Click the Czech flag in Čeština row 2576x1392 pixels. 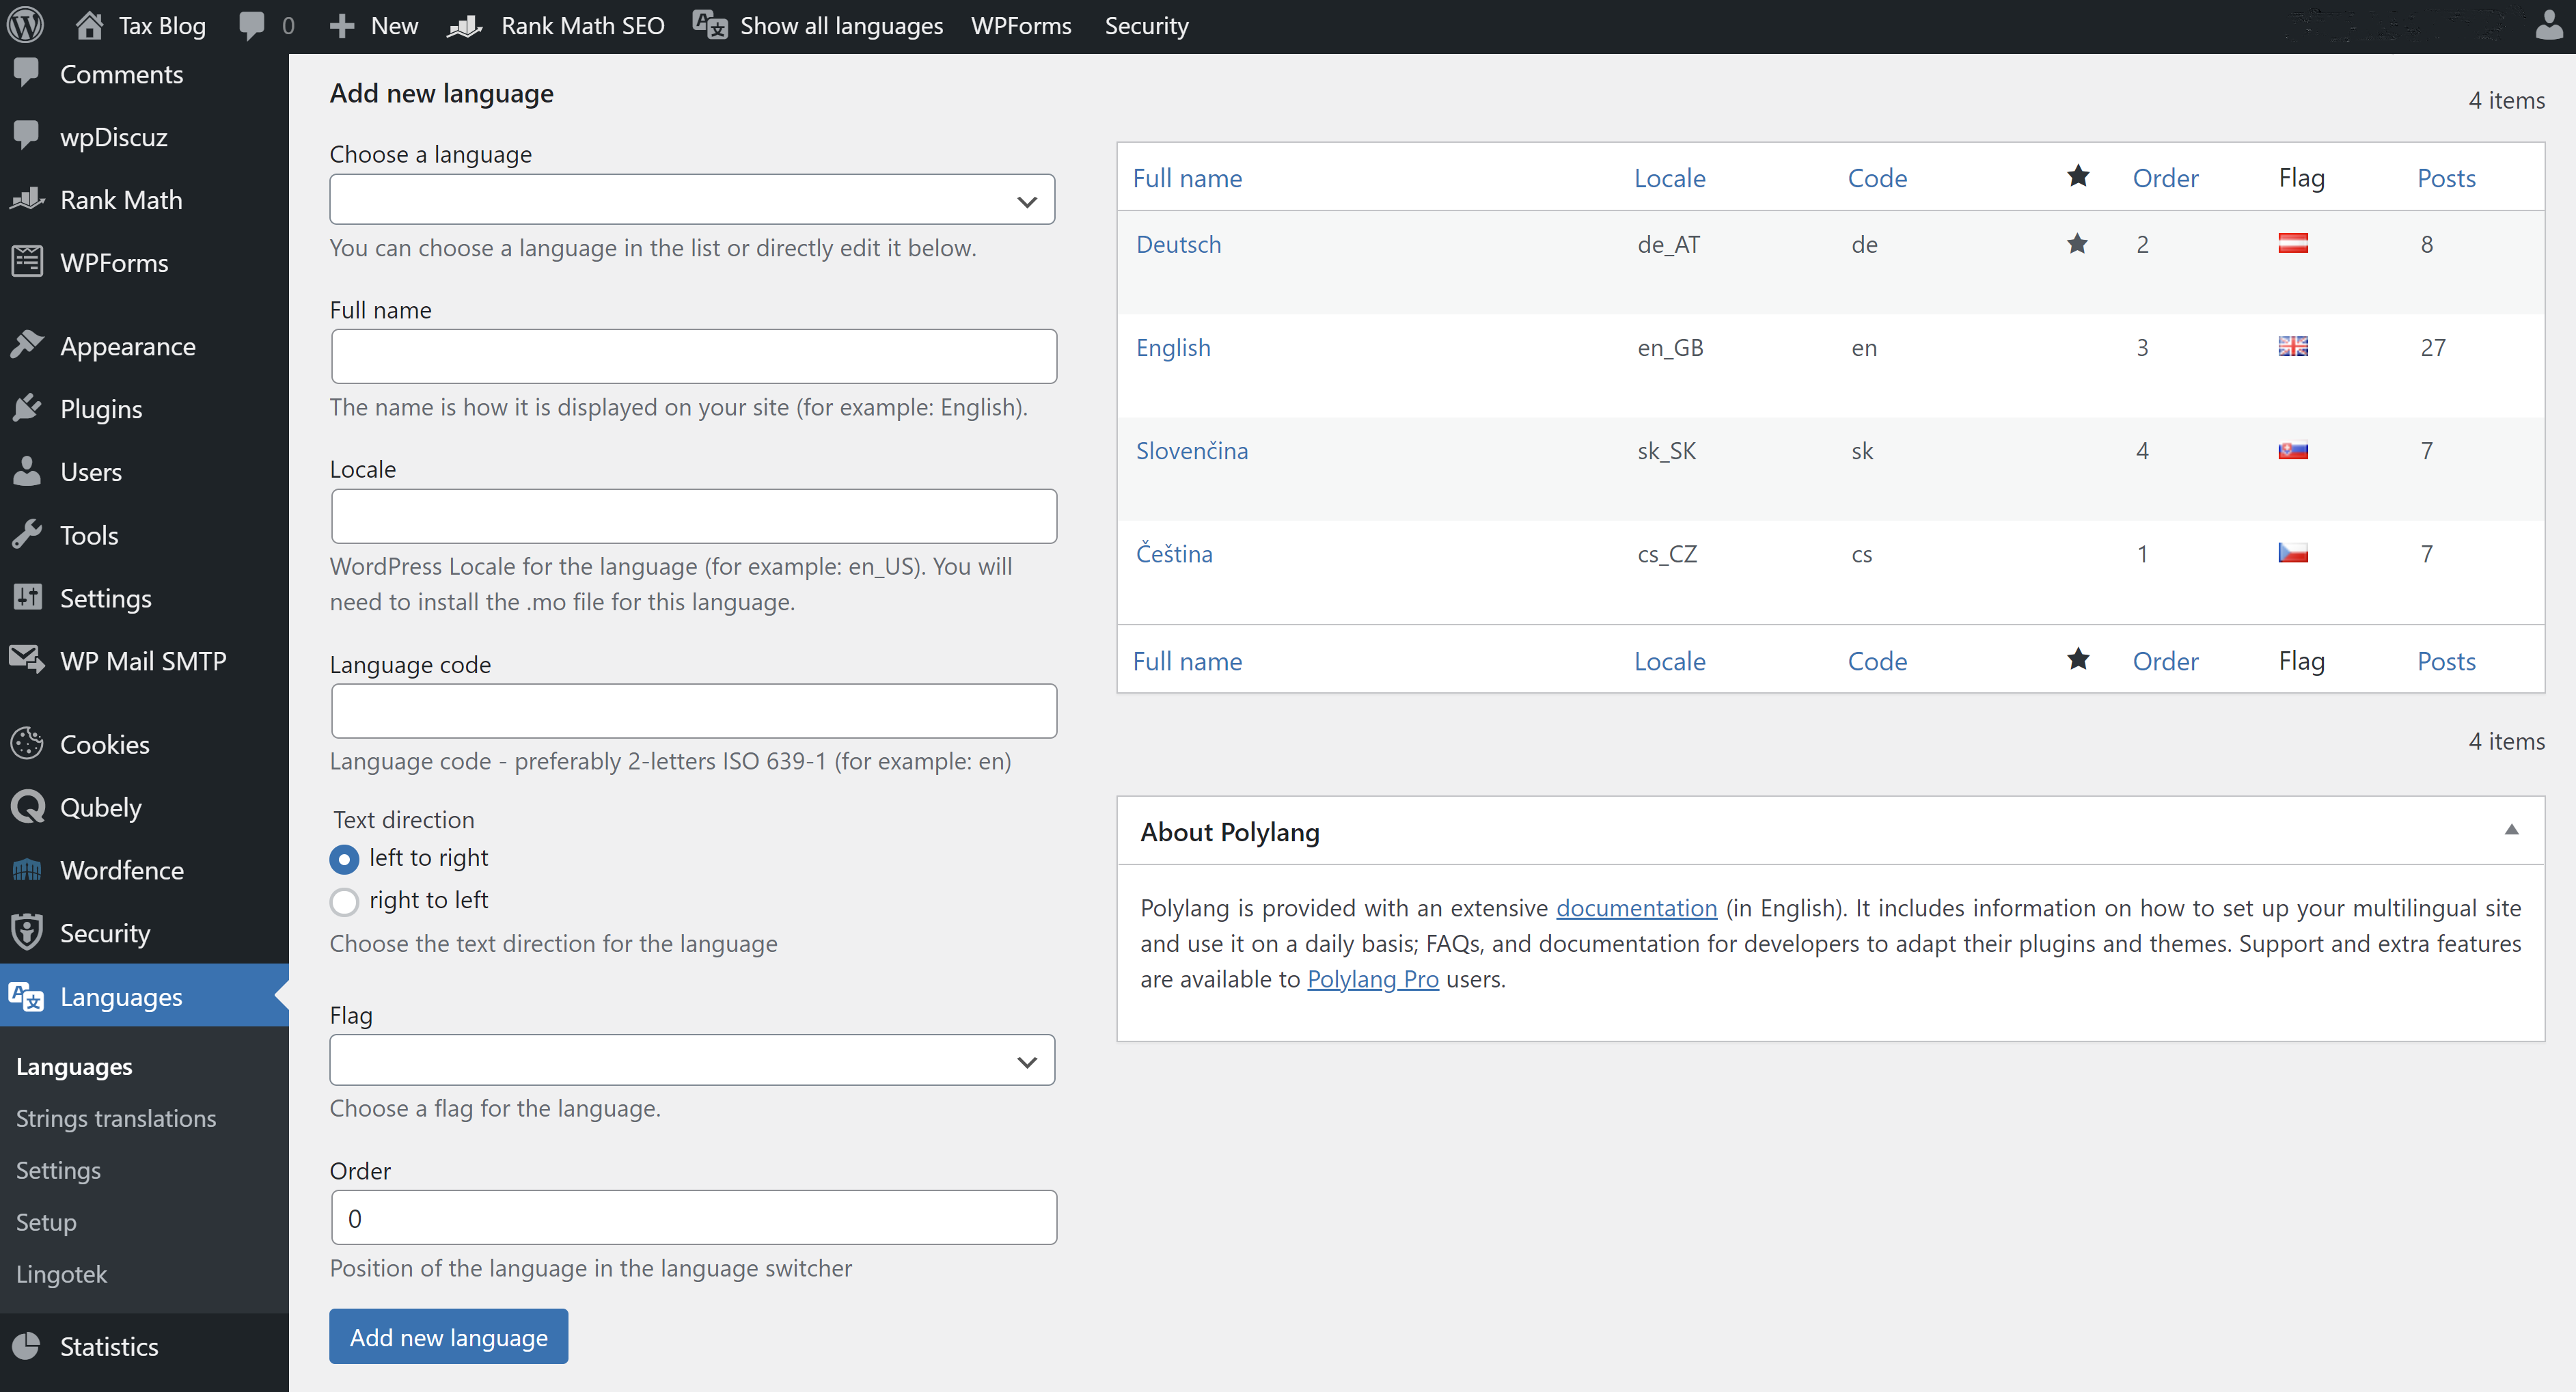pos(2293,552)
